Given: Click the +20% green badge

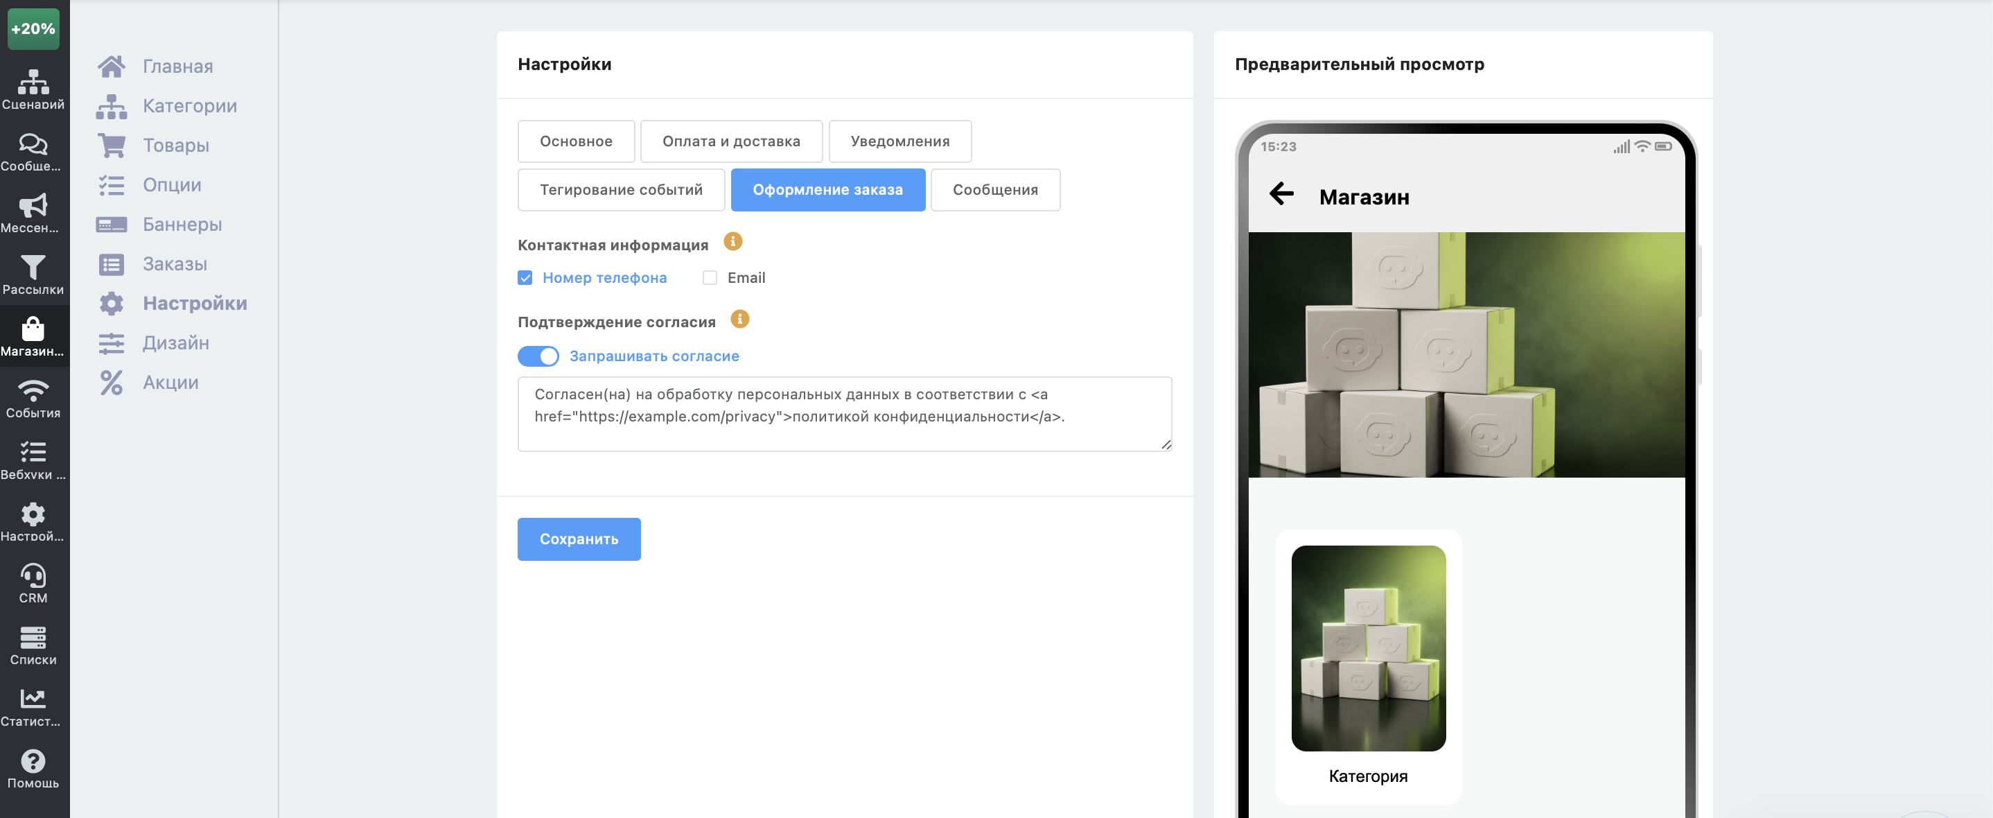Looking at the screenshot, I should point(33,28).
